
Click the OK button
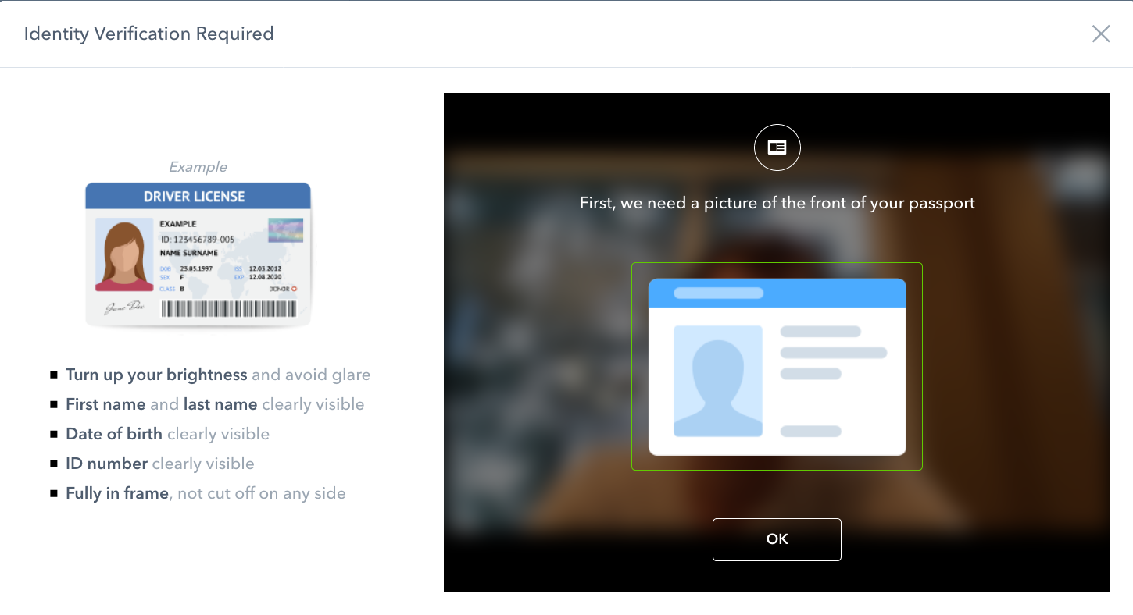(777, 539)
